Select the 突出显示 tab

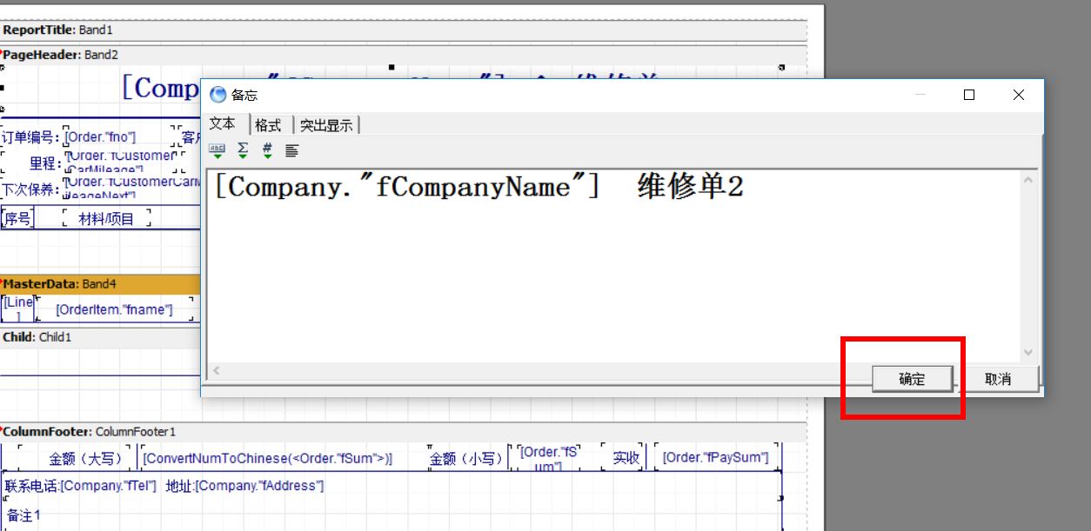(x=326, y=125)
